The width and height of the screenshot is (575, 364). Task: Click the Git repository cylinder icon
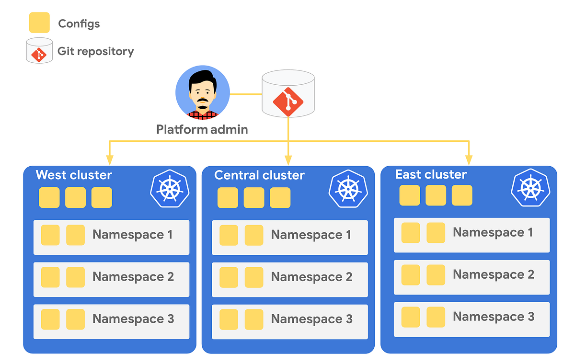tap(287, 93)
